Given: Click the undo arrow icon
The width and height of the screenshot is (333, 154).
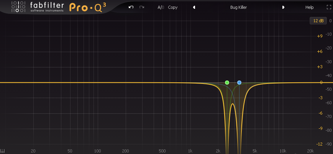Looking at the screenshot, I should (x=131, y=7).
